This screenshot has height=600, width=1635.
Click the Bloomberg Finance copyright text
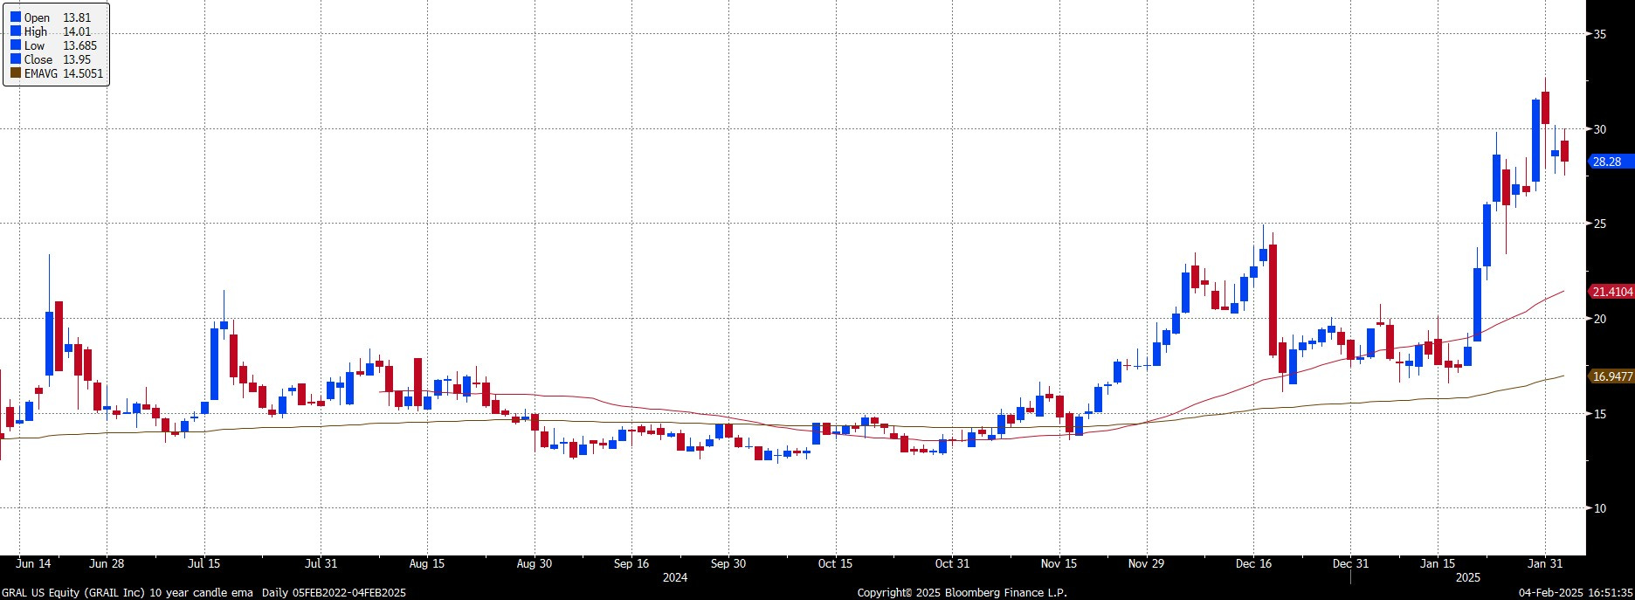pos(962,593)
